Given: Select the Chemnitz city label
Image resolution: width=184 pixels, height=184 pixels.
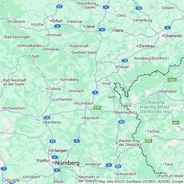Looking at the screenshot, I should point(173,36).
